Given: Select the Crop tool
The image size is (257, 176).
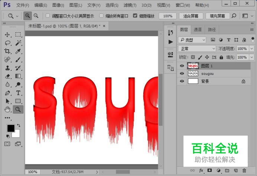Looking at the screenshot, I should (7, 51).
